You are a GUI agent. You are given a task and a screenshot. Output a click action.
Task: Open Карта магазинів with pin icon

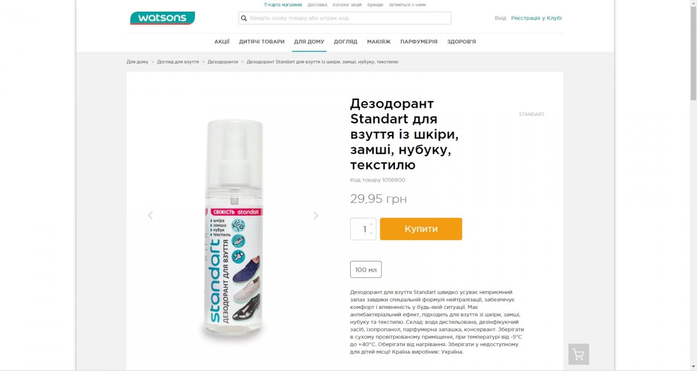283,5
